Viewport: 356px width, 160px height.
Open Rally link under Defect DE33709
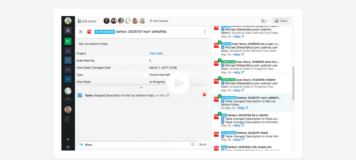point(239,126)
